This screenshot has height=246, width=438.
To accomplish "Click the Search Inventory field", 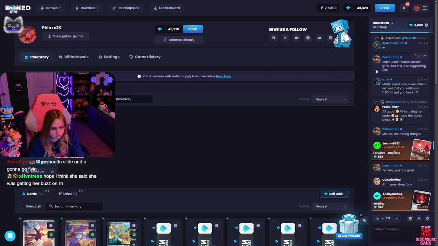I will [x=74, y=206].
